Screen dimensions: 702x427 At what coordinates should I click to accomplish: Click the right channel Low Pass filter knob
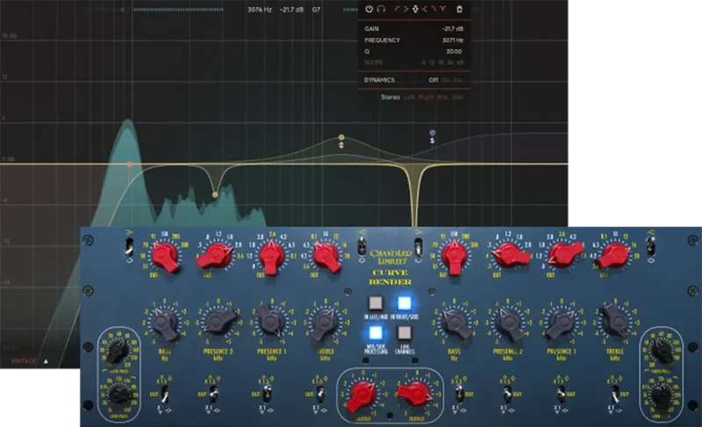662,395
